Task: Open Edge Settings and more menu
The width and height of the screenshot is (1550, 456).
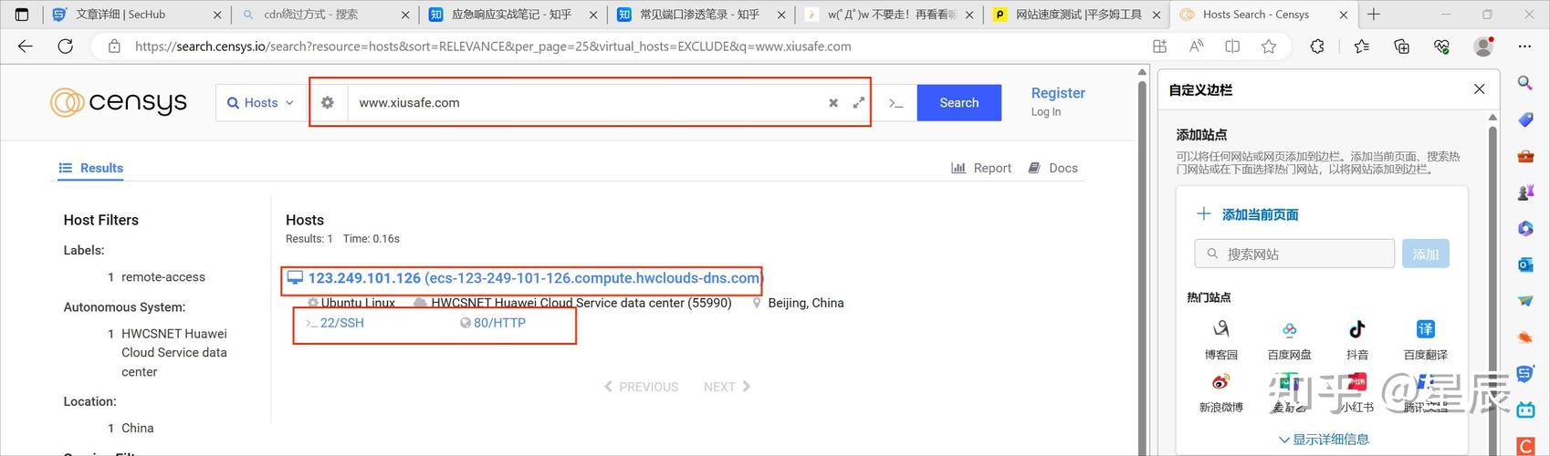Action: (1525, 47)
